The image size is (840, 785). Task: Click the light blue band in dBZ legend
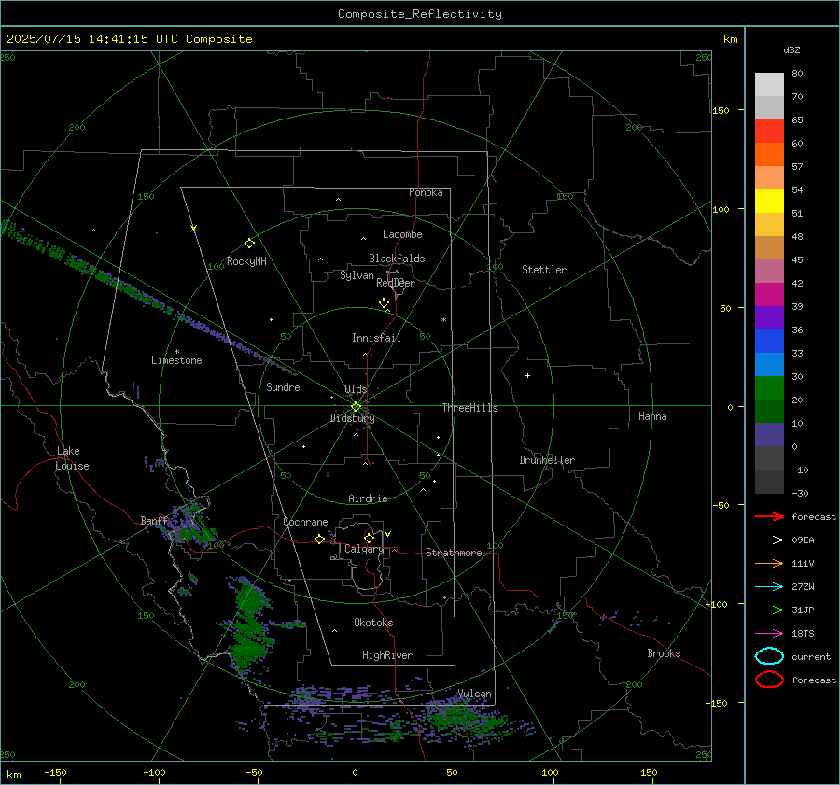[769, 364]
